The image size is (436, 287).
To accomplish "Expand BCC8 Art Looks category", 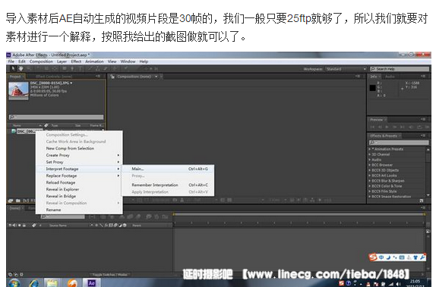I will click(370, 175).
